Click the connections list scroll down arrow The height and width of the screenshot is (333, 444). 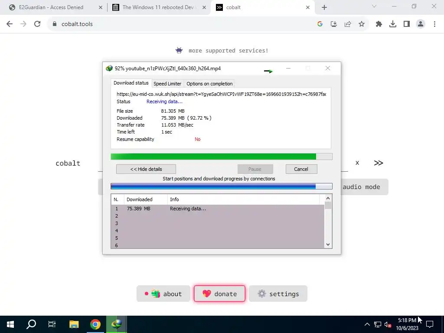(x=328, y=245)
